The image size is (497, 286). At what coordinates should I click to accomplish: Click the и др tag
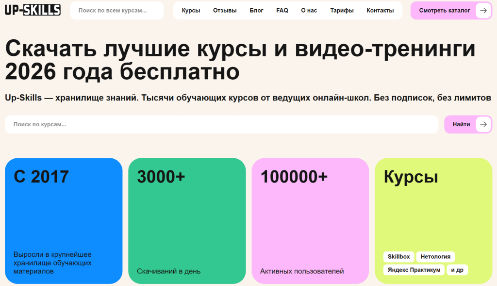[457, 270]
